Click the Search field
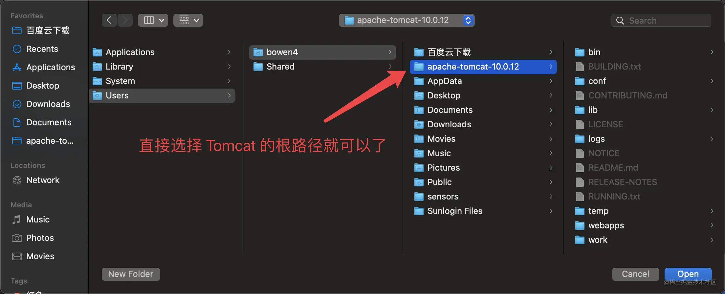The image size is (725, 294). [x=661, y=20]
